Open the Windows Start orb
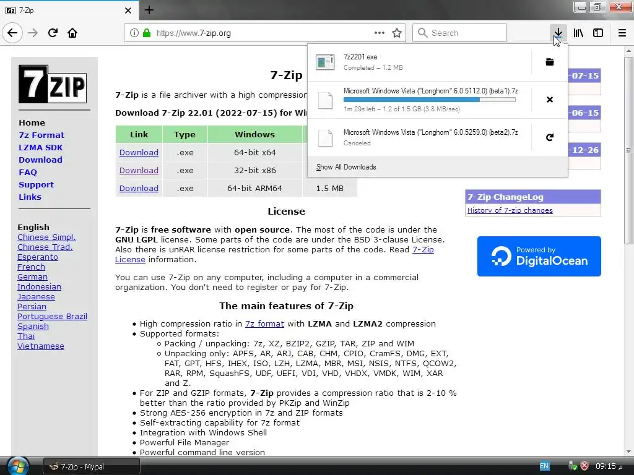 pos(18,466)
